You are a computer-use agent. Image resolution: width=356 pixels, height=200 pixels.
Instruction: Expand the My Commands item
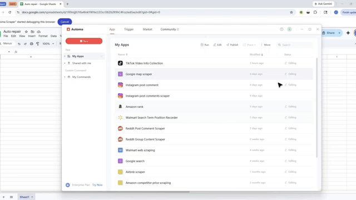[x=65, y=77]
